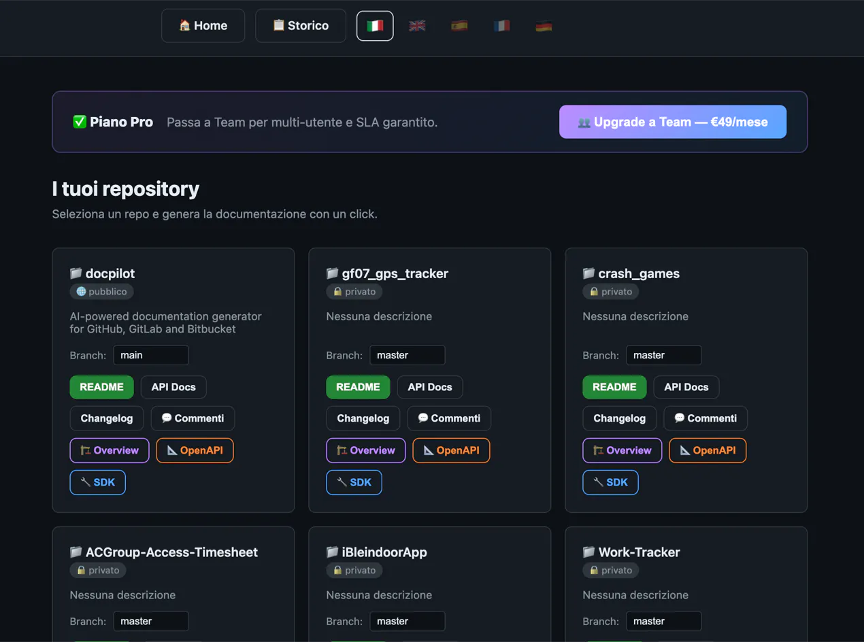Image resolution: width=864 pixels, height=642 pixels.
Task: Edit the ACGroup-Access-Timesheet branch field
Action: point(151,621)
